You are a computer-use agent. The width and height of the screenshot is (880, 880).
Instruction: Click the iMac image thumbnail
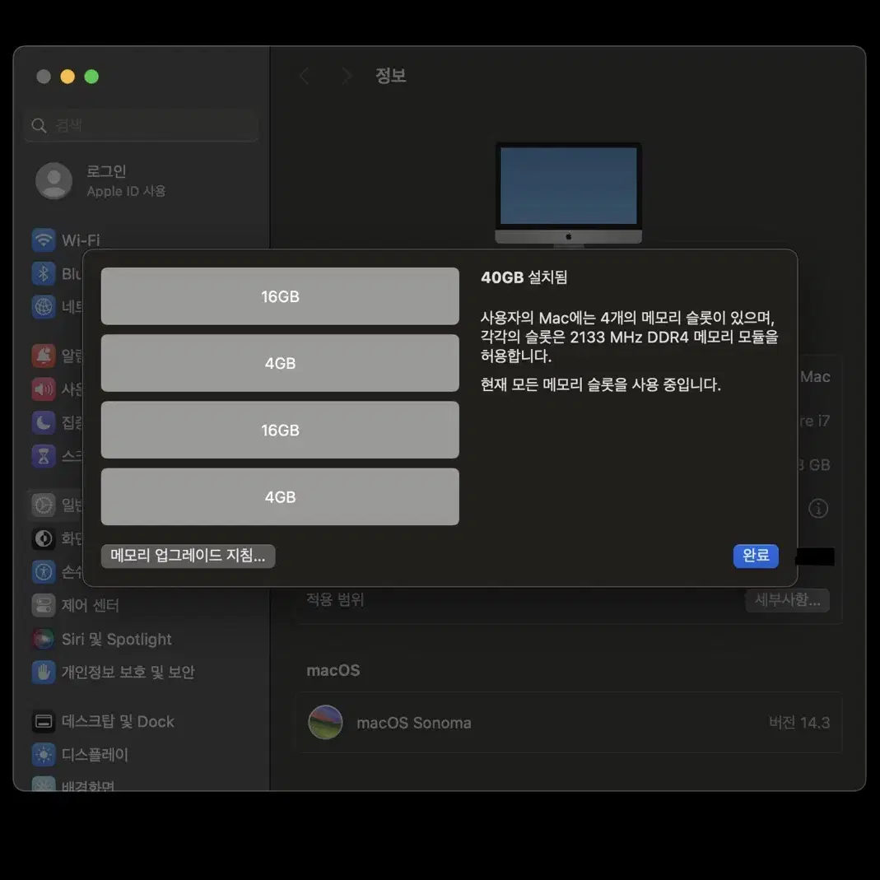click(569, 194)
